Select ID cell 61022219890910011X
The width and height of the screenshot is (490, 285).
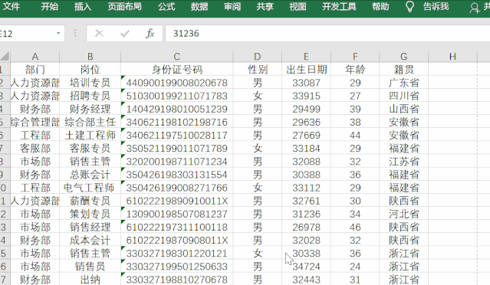coord(176,201)
